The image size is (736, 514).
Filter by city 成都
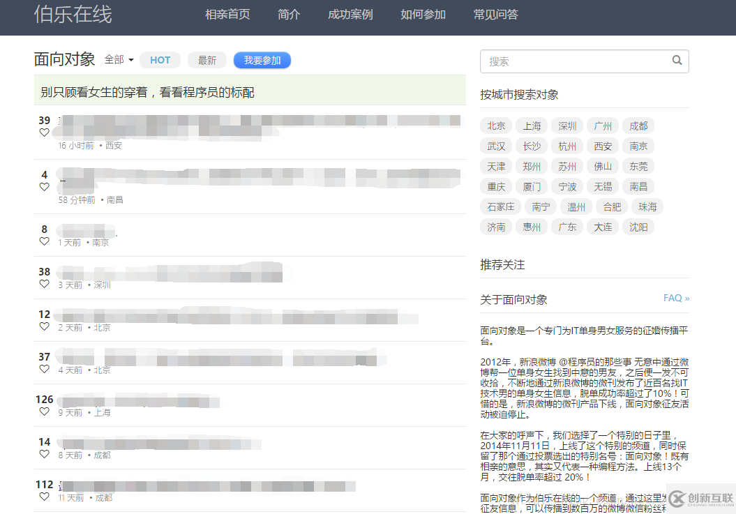point(638,126)
